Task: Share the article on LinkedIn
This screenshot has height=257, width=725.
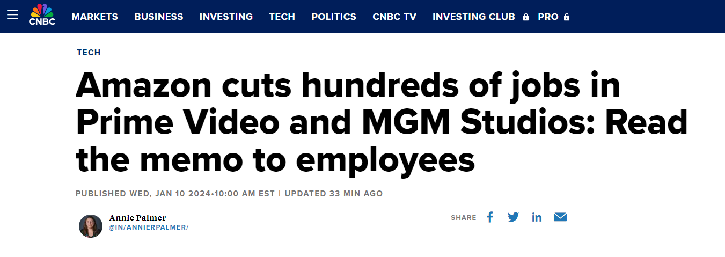Action: (x=537, y=217)
